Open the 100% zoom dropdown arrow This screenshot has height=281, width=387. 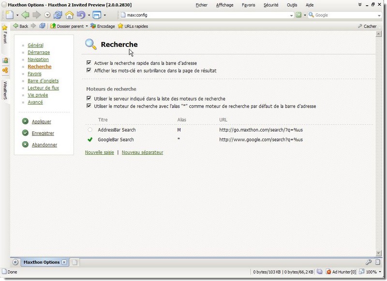(x=380, y=272)
